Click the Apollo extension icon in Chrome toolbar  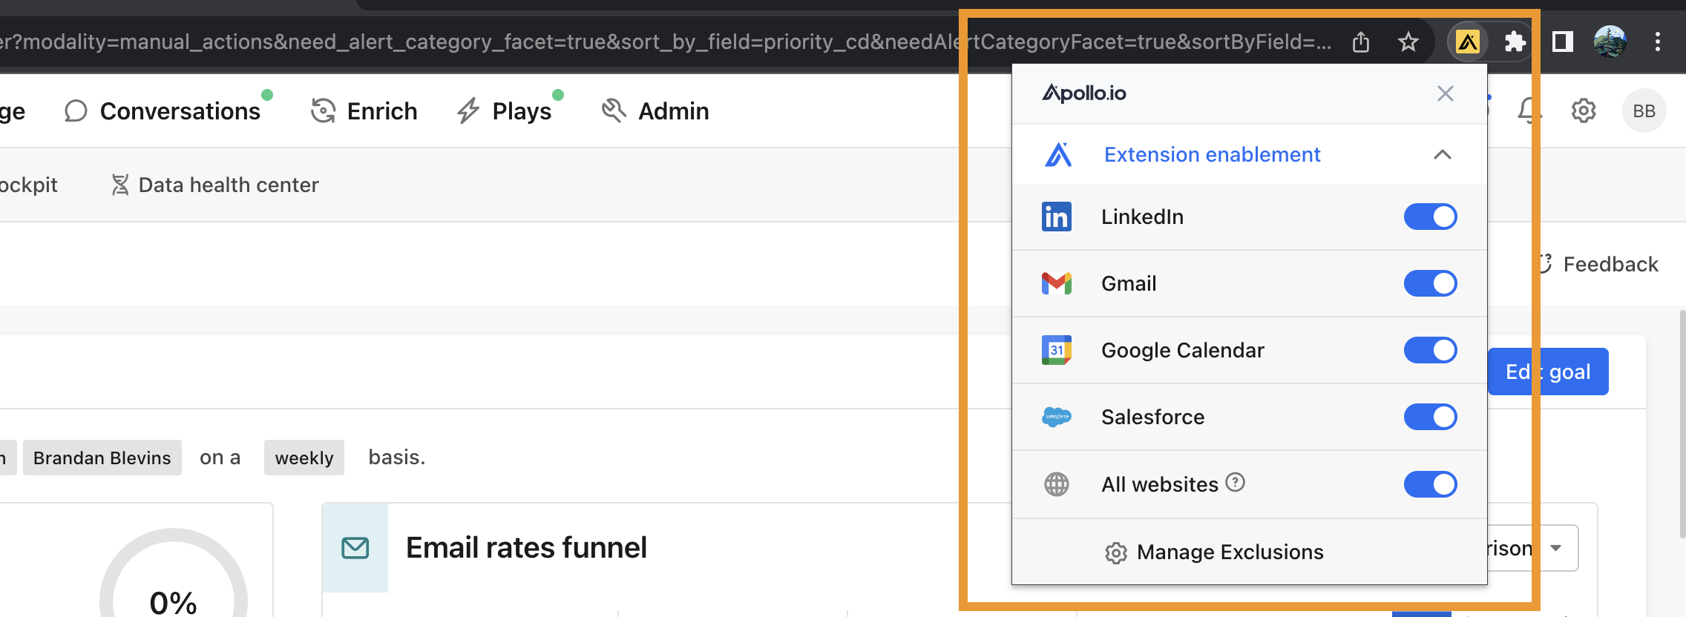tap(1467, 42)
